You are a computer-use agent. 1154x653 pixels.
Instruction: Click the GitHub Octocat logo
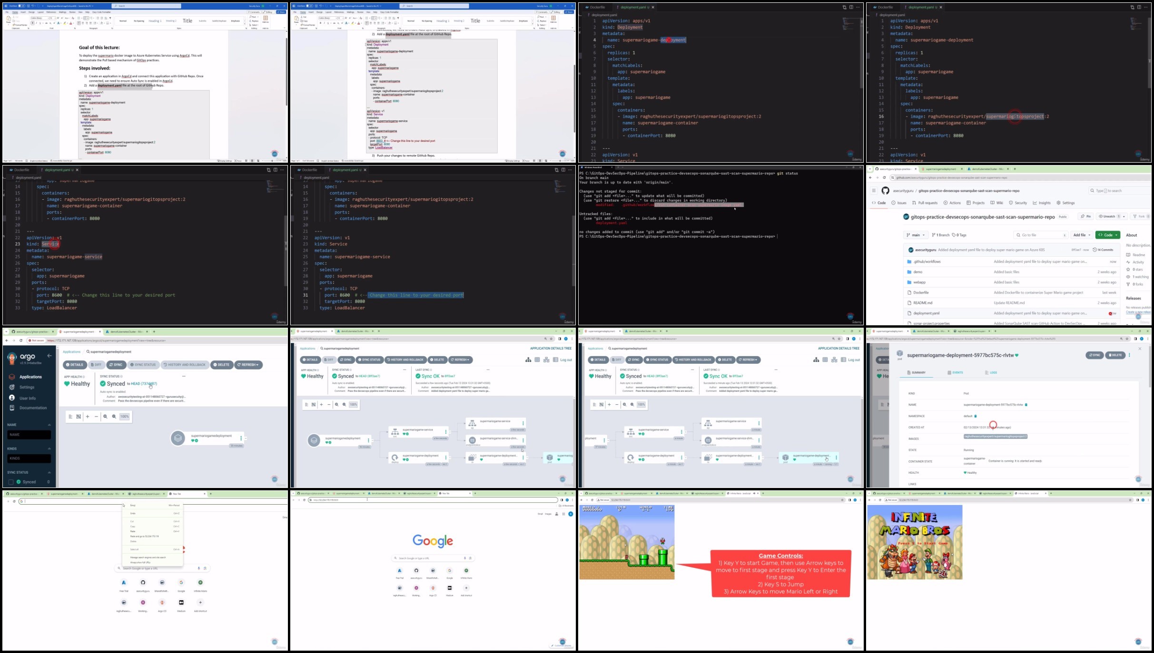click(x=885, y=191)
